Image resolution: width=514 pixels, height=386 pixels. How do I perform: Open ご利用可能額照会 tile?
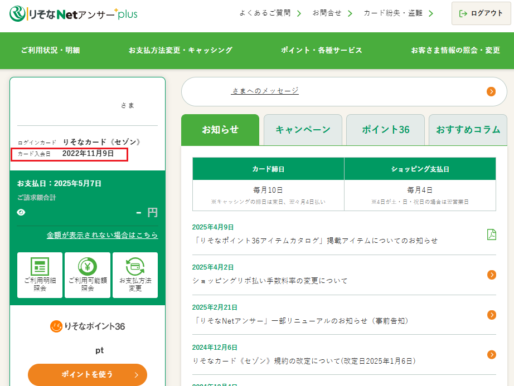[88, 275]
